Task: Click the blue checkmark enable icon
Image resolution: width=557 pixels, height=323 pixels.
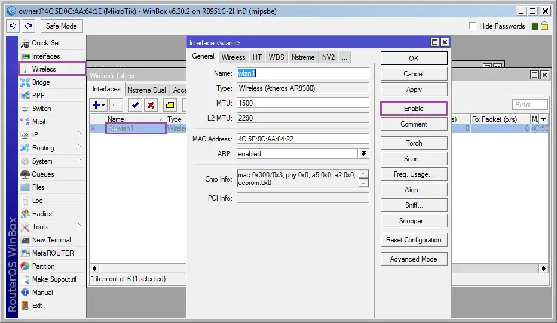Action: coord(135,105)
